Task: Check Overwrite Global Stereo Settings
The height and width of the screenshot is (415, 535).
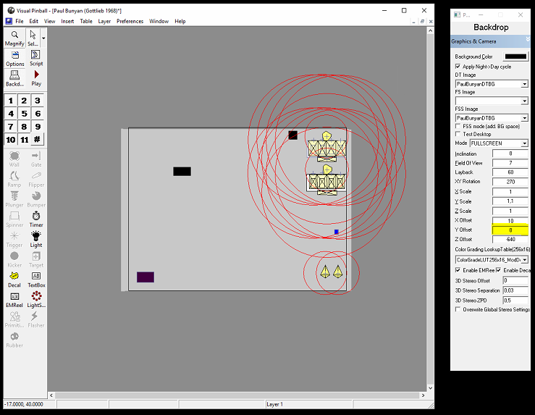Action: point(458,309)
